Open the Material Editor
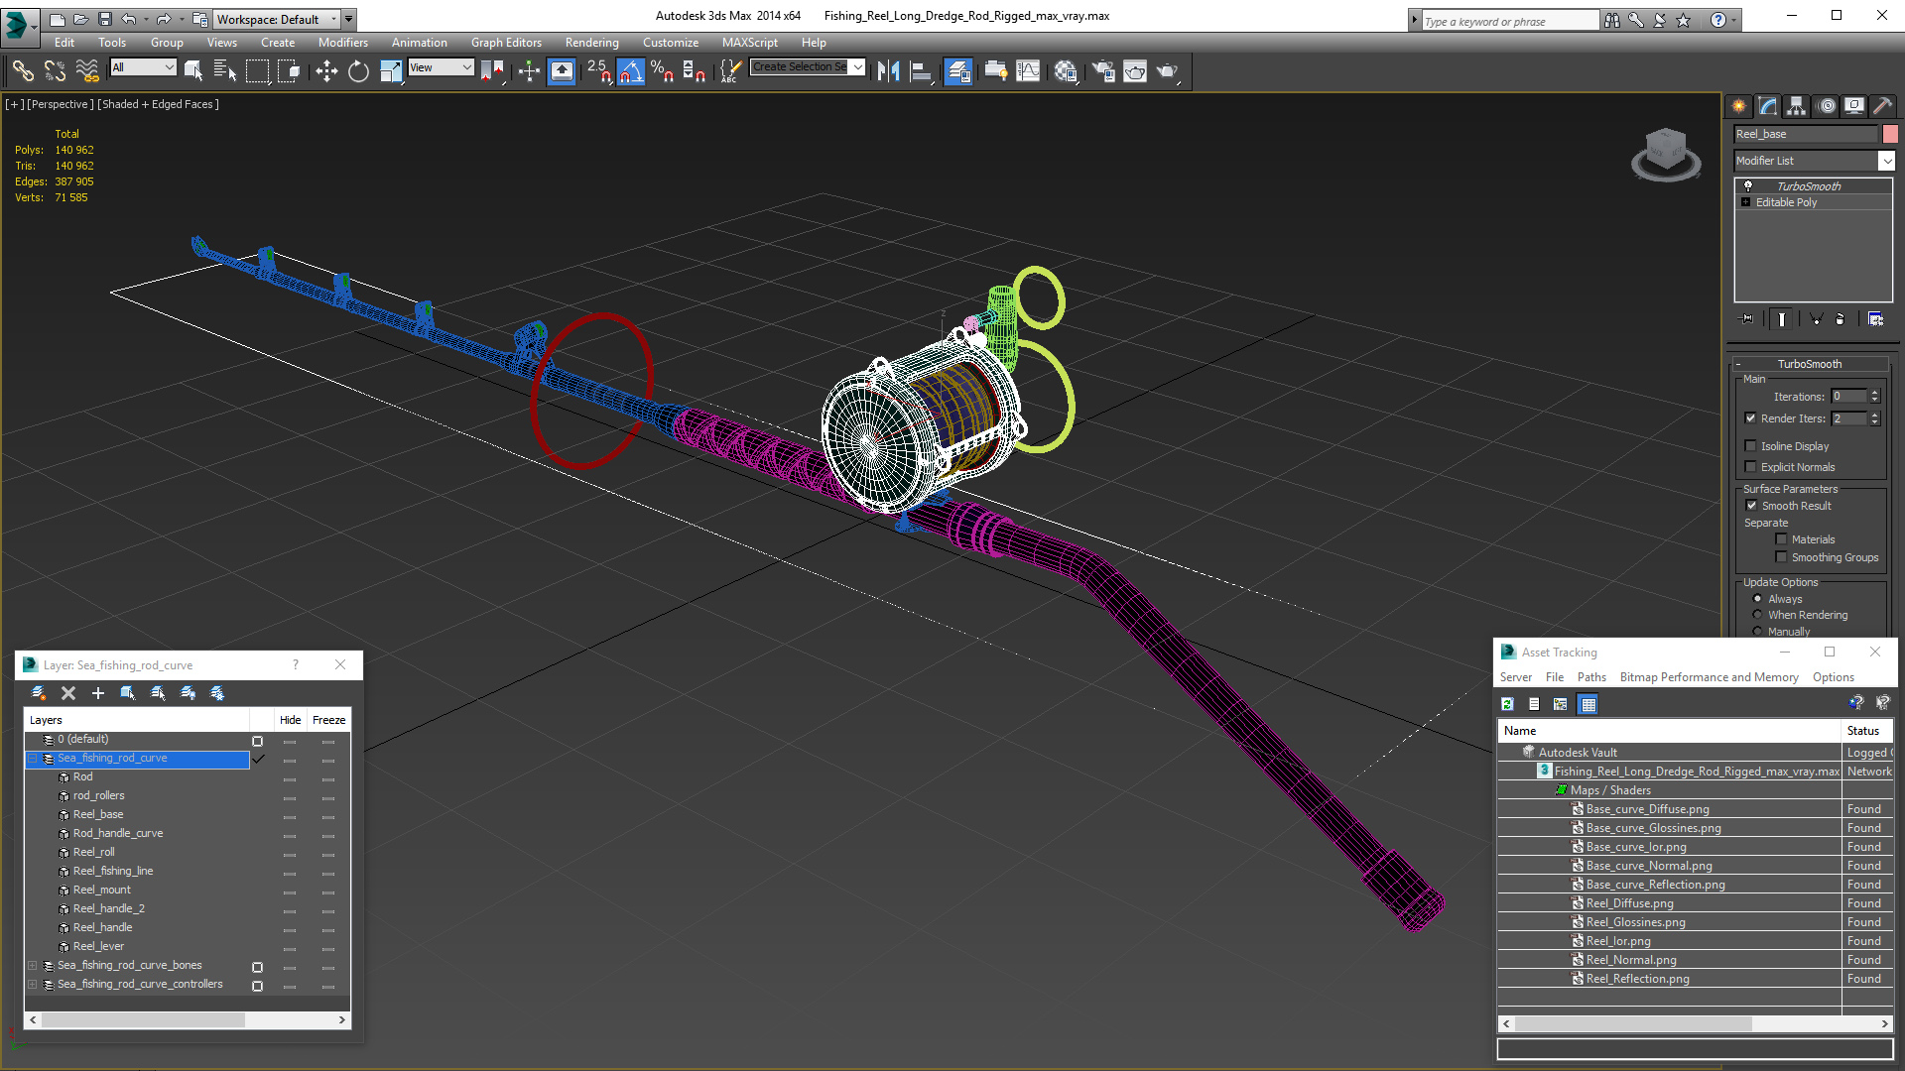1905x1071 pixels. click(x=1066, y=70)
